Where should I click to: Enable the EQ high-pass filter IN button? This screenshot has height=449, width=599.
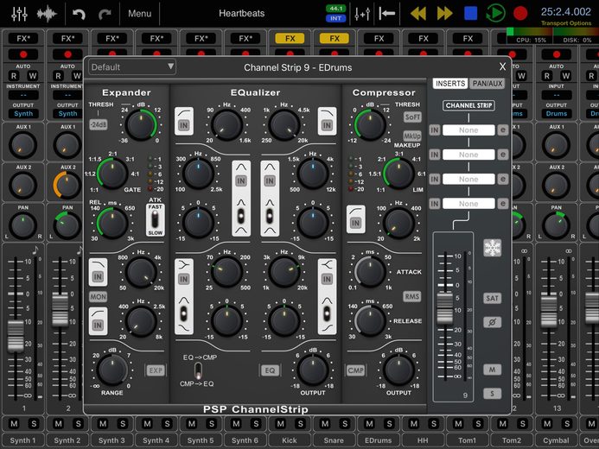coord(184,125)
